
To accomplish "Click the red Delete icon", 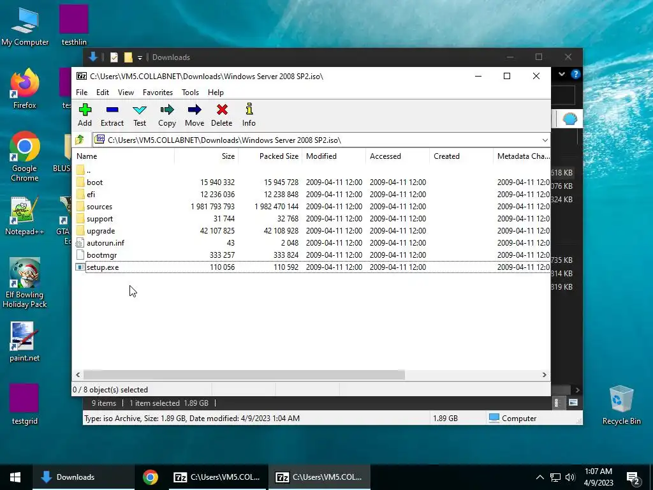I will pyautogui.click(x=222, y=110).
